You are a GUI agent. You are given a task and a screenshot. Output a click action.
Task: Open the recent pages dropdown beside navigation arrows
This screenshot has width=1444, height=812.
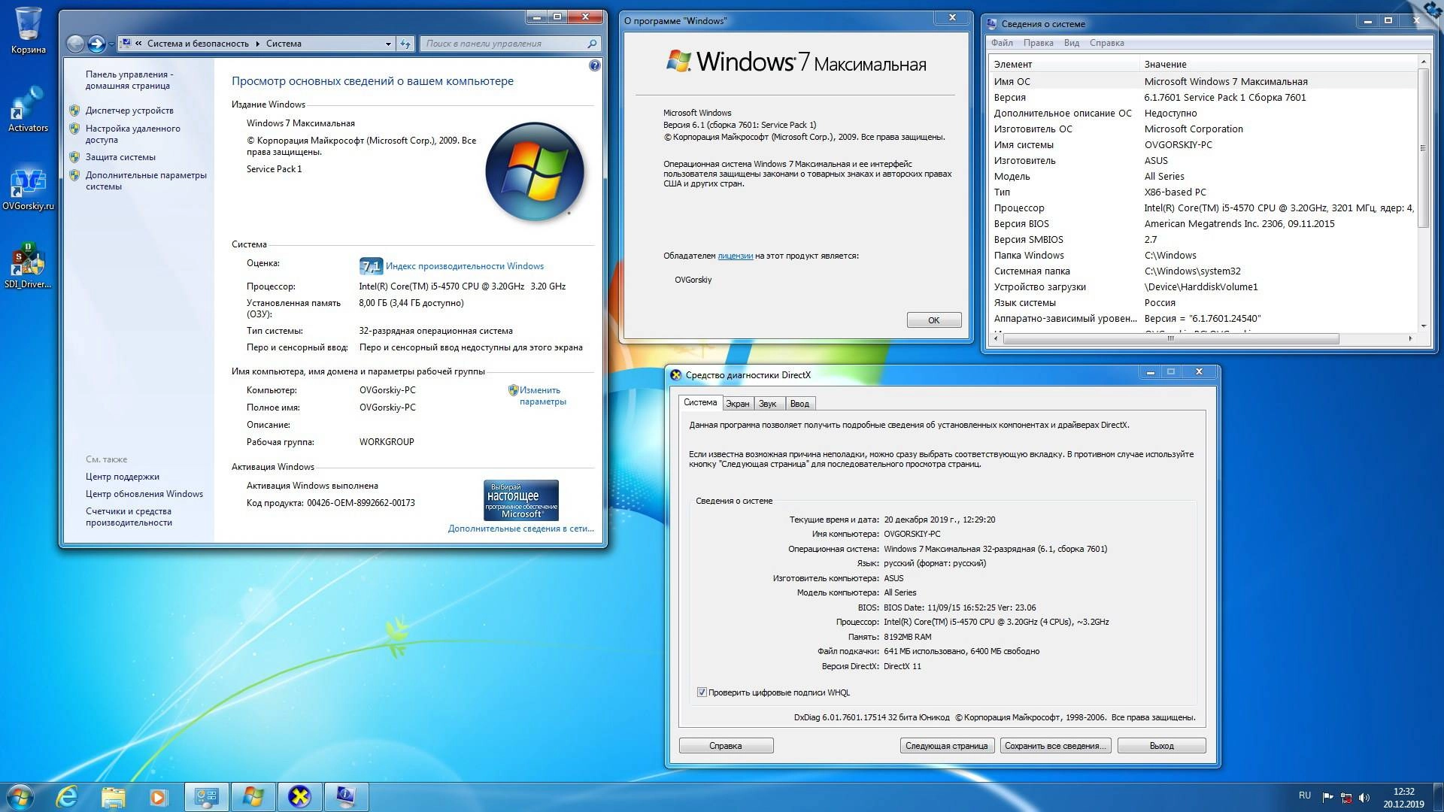tap(111, 44)
